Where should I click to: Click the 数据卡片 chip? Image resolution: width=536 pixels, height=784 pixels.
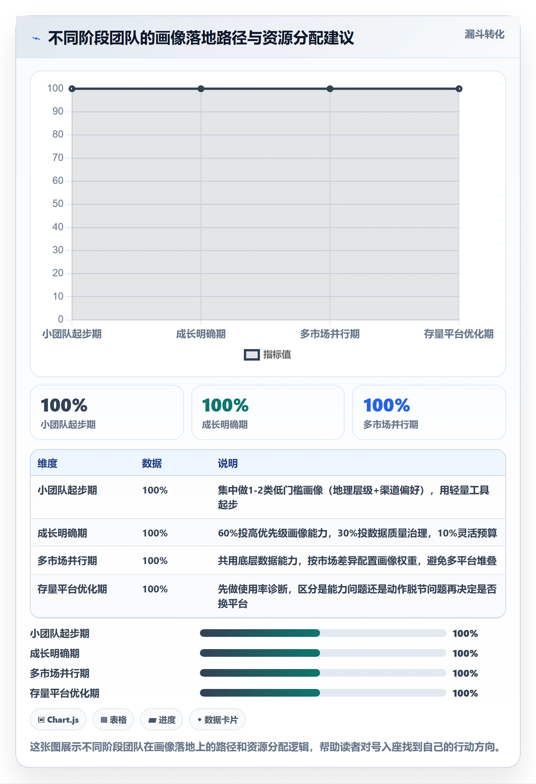pyautogui.click(x=217, y=720)
